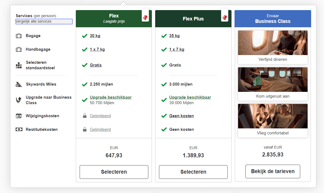Select the Flex Plus fare for 1.389,93

(x=193, y=172)
